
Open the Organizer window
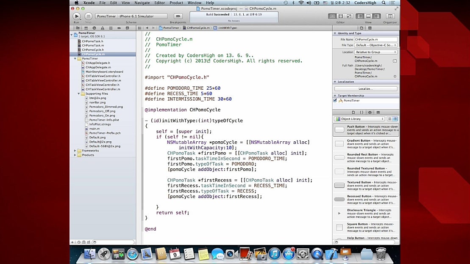[x=390, y=16]
